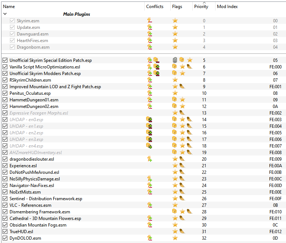Image resolution: width=286 pixels, height=243 pixels.
Task: Sort by the Mod Index column header
Action: point(227,7)
